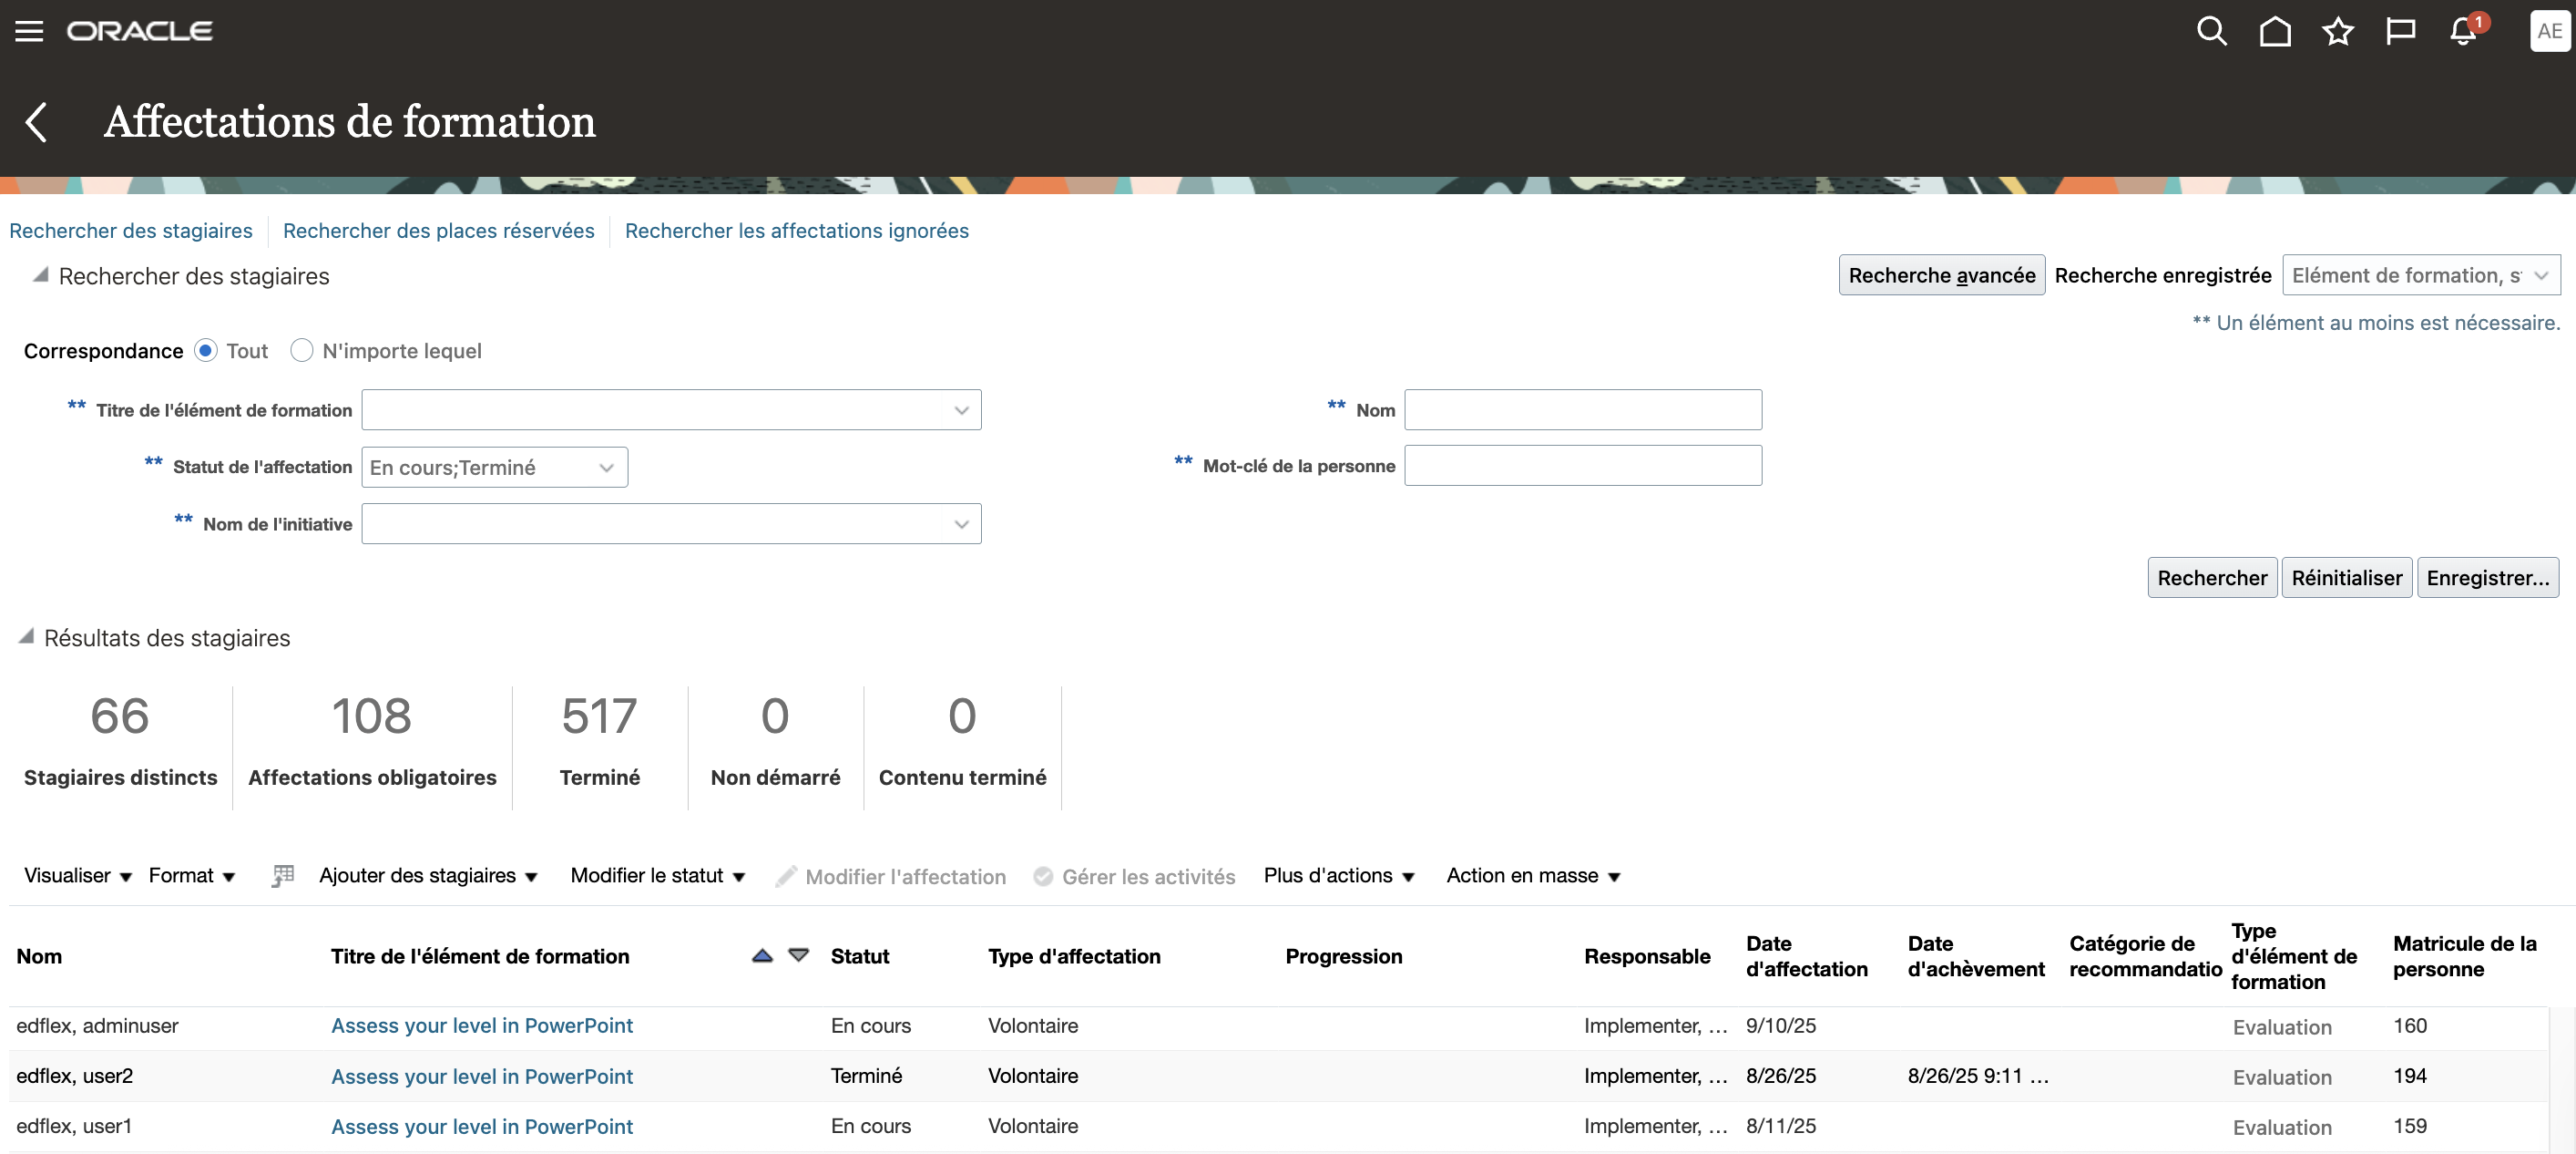
Task: Switch to the Rechercher des stagiaires tab
Action: click(131, 232)
